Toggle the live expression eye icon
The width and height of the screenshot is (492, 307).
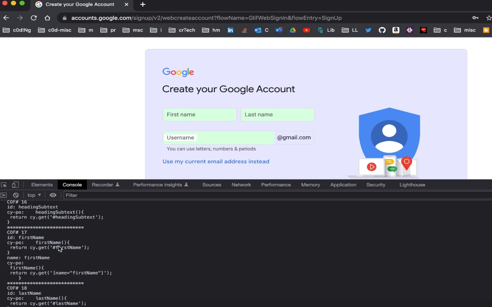coord(53,195)
